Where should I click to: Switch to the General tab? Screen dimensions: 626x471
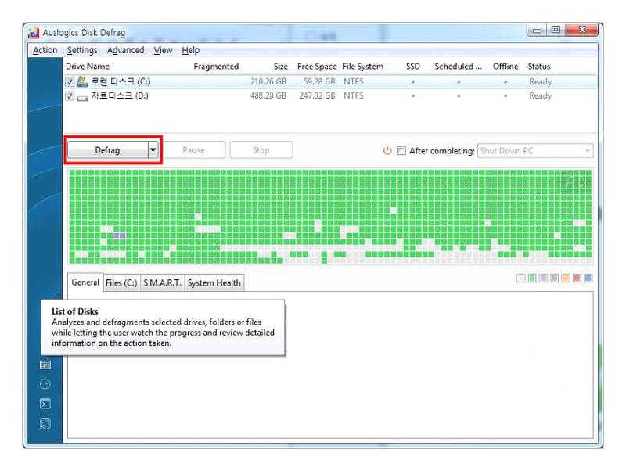(85, 282)
